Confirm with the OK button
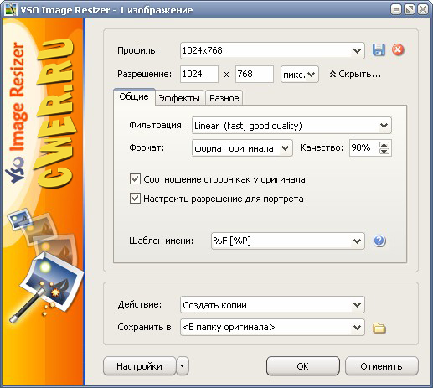This screenshot has height=388, width=433. tap(303, 366)
